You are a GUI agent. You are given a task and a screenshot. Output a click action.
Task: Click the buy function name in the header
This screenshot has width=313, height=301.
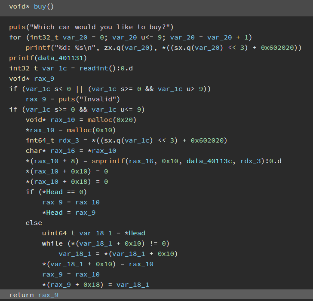(40, 6)
